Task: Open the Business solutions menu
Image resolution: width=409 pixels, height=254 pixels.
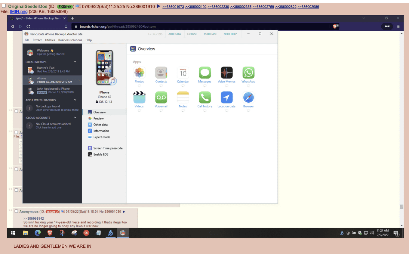Action: point(70,40)
